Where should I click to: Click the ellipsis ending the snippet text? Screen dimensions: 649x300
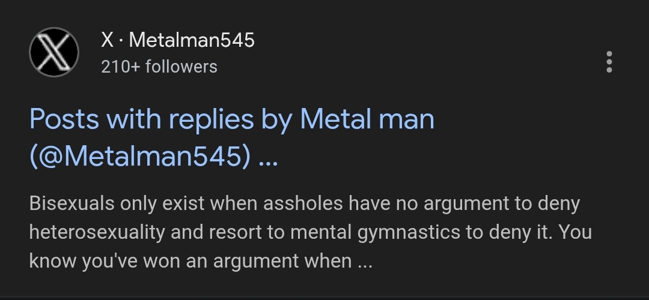pyautogui.click(x=365, y=262)
